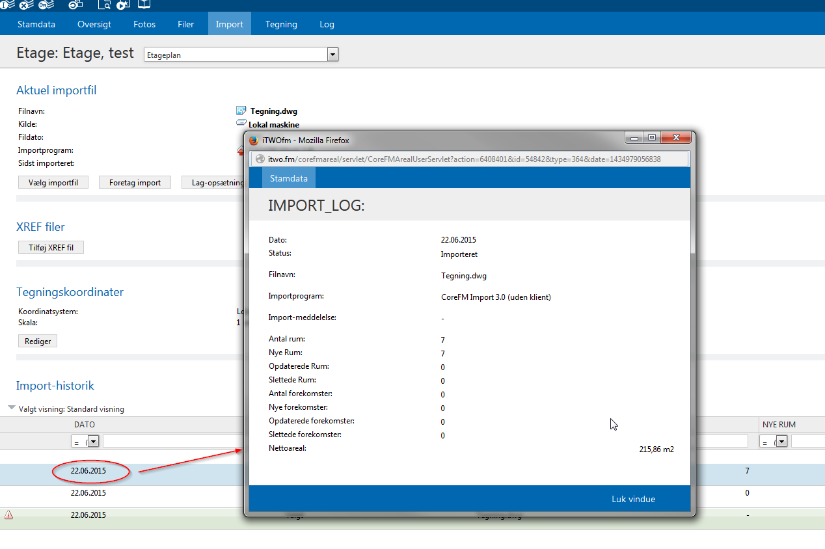
Task: Click the open book icon in toolbar
Action: pyautogui.click(x=144, y=5)
